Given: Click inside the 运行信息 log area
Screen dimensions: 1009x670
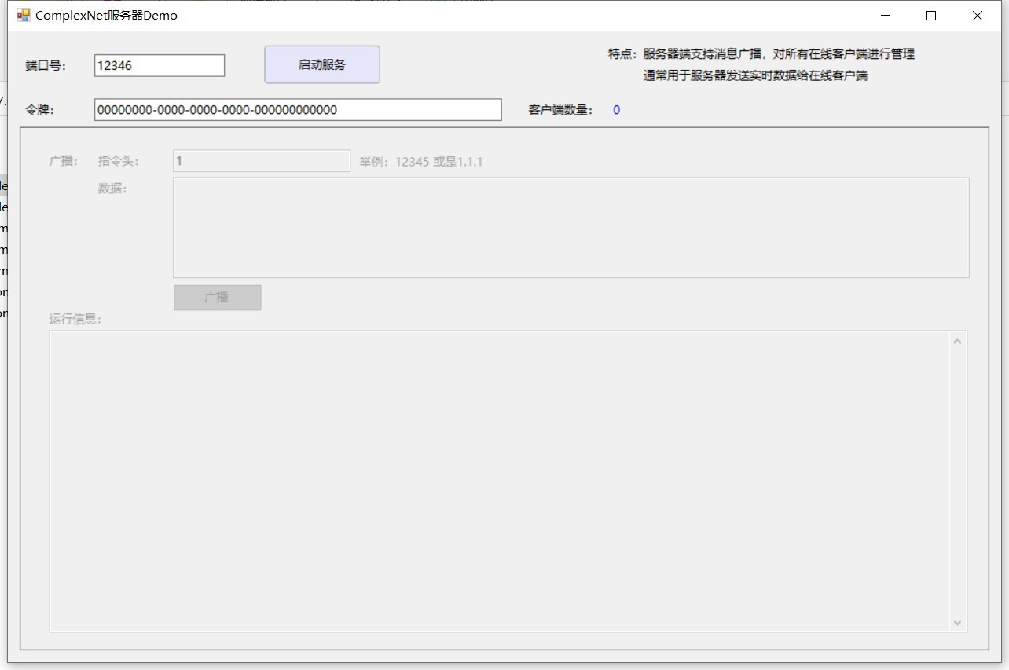Looking at the screenshot, I should [495, 479].
